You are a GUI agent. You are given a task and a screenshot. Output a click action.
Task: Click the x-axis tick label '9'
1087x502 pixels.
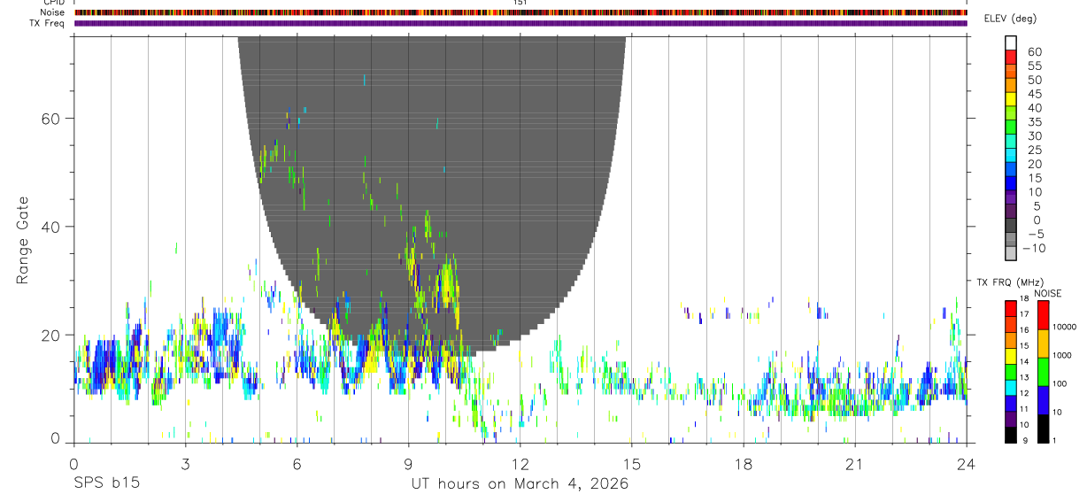tap(409, 465)
